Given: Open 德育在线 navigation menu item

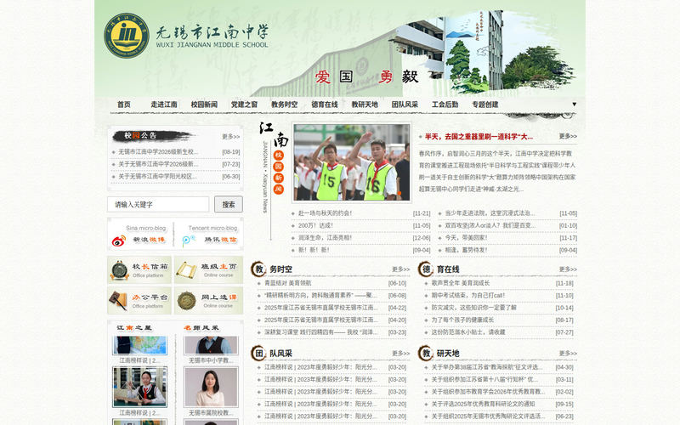Looking at the screenshot, I should point(325,105).
